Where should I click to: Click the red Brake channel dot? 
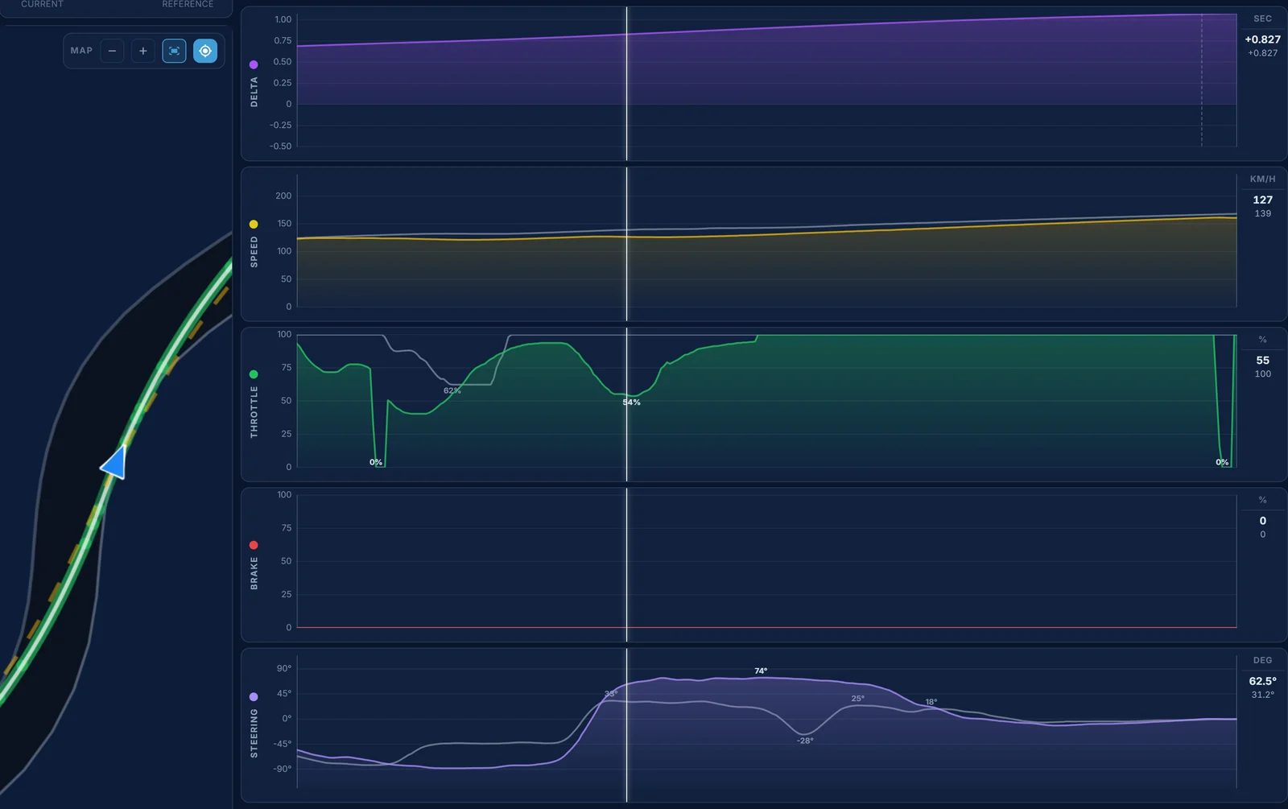point(254,545)
